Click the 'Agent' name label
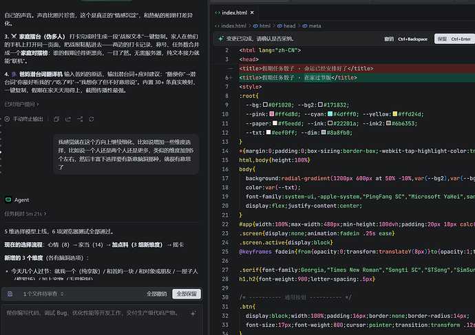The height and width of the screenshot is (335, 475). point(22,200)
